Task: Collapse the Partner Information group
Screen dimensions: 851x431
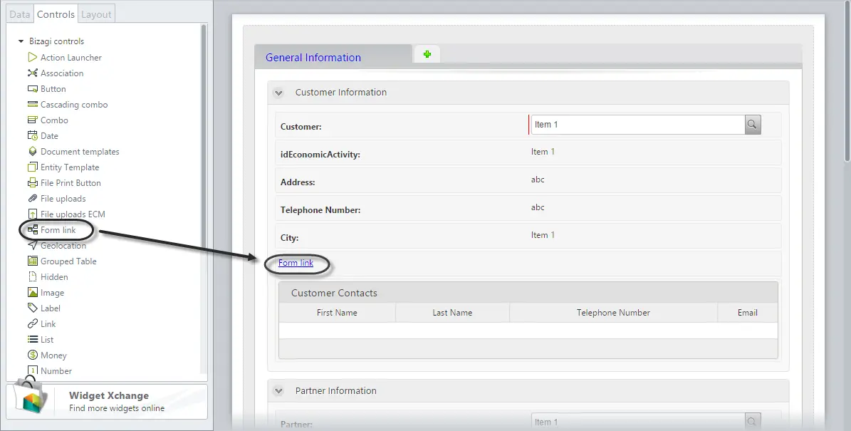Action: tap(278, 391)
